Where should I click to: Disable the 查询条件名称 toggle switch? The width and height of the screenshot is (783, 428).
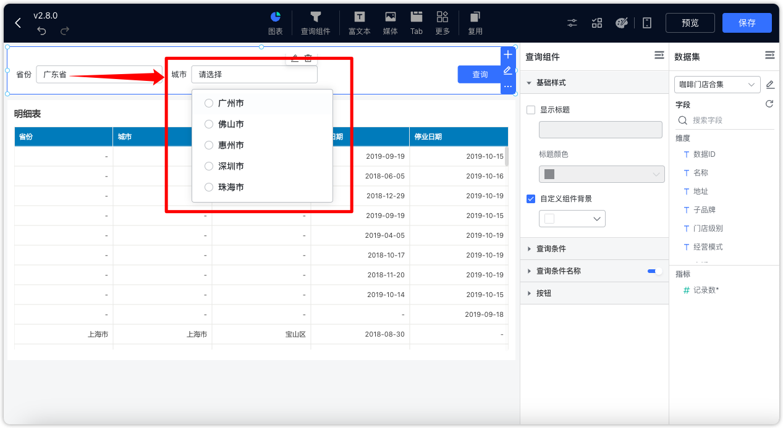click(x=653, y=271)
